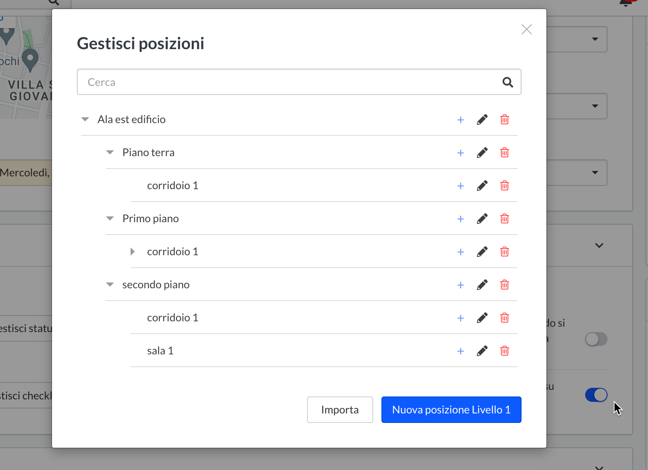Edit the secondo piano position
648x470 pixels.
482,285
